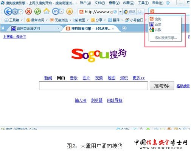Open navigation history dropdown beside forward arrow
This screenshot has width=191, height=151.
tap(21, 12)
